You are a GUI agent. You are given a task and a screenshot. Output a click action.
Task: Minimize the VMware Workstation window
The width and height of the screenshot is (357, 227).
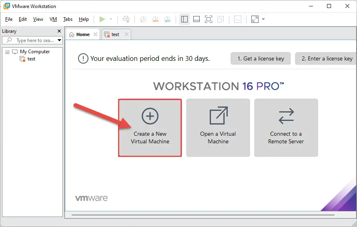[x=311, y=6]
